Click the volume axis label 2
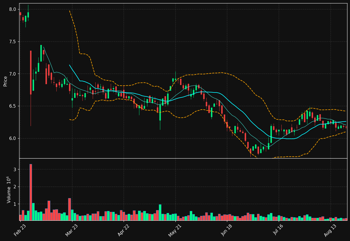350x241 pixels. (x=15, y=187)
